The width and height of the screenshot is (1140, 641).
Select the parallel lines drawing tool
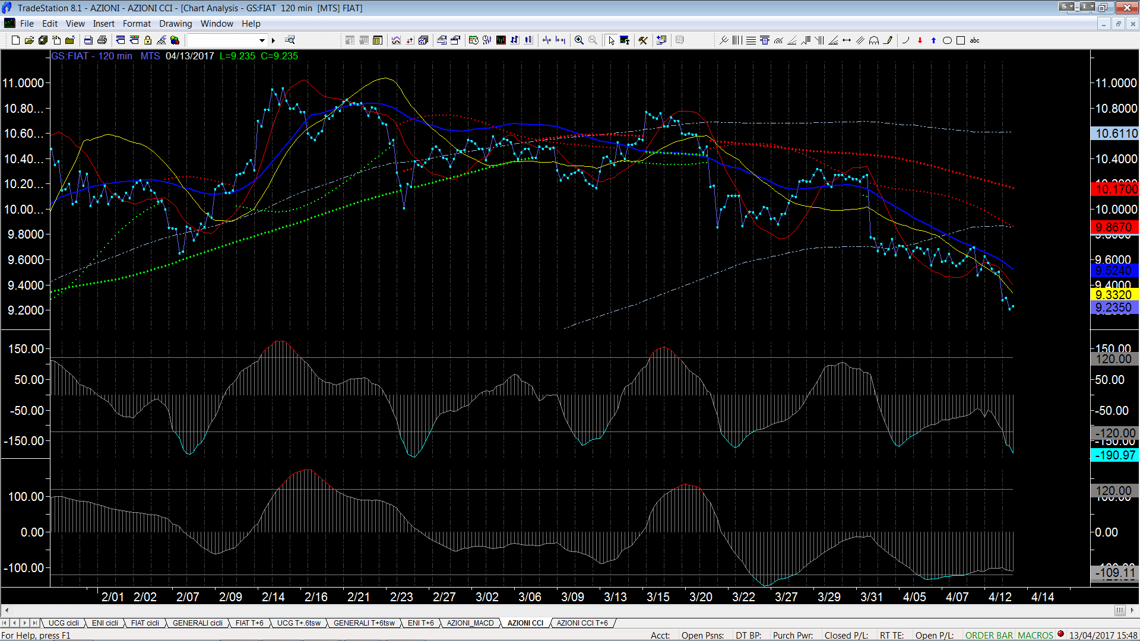coord(860,40)
